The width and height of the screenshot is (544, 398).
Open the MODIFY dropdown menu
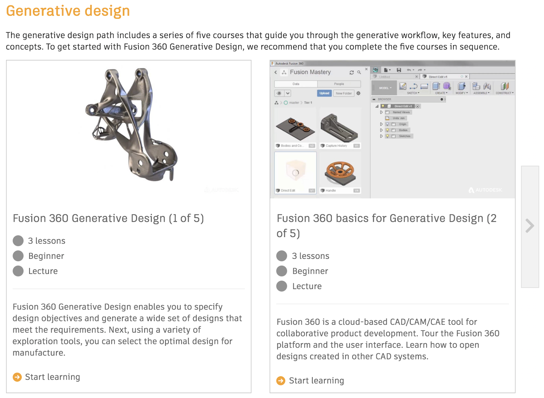click(462, 93)
